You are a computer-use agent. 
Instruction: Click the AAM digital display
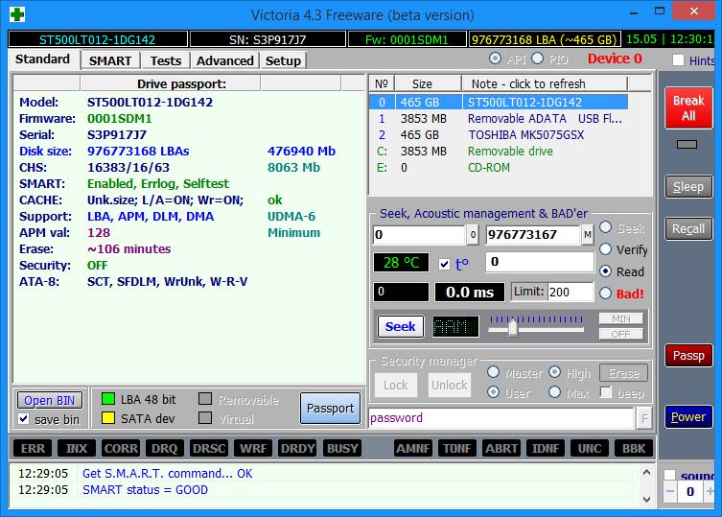point(455,326)
